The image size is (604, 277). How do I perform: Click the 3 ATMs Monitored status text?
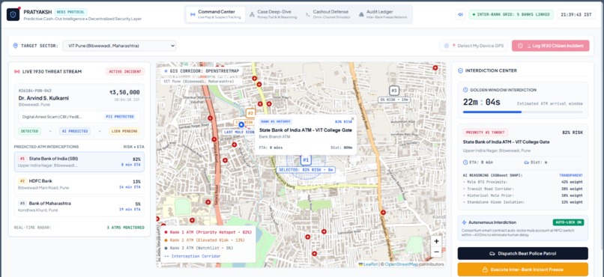click(x=126, y=228)
